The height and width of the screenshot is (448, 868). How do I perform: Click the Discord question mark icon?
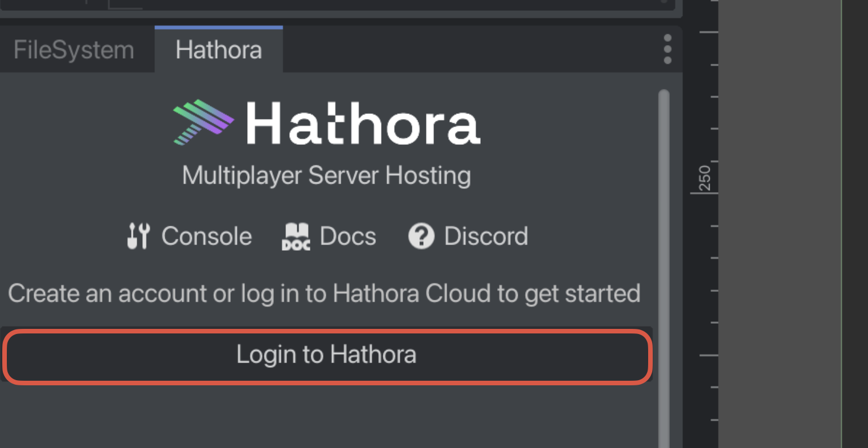[421, 236]
